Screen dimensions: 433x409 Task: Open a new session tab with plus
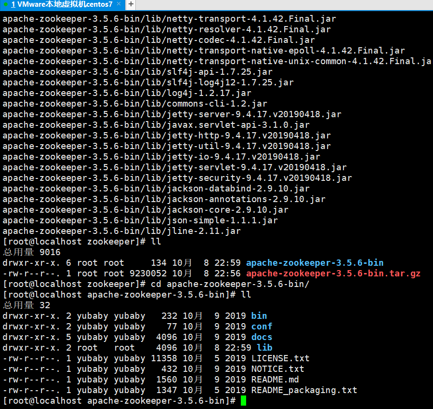point(131,4)
